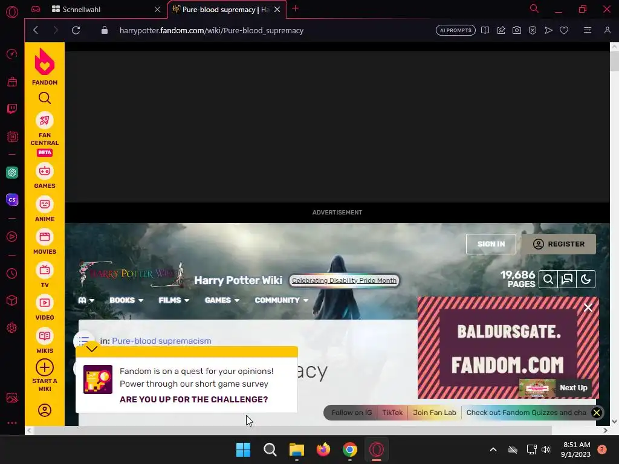Screen dimensions: 619x464
Task: Open File Explorer from taskbar
Action: coord(296,449)
